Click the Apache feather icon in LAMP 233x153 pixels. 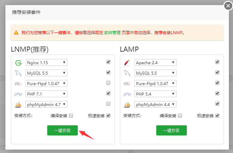pyautogui.click(x=127, y=63)
